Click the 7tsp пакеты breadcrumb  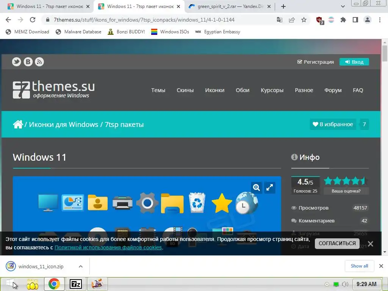click(124, 124)
